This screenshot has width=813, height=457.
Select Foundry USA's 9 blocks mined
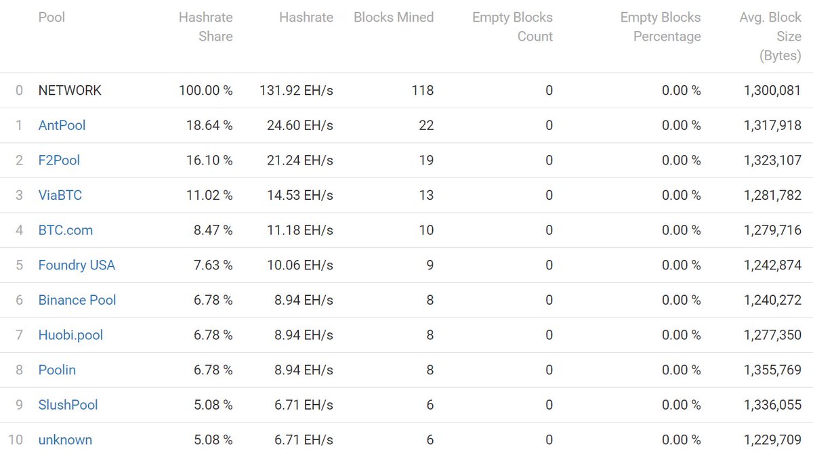(x=430, y=265)
